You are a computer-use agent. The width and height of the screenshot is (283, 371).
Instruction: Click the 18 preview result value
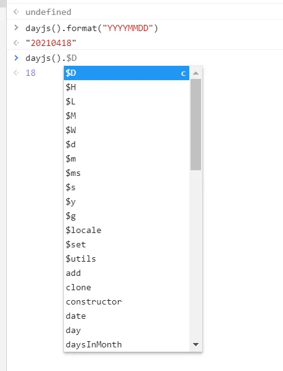pyautogui.click(x=30, y=73)
